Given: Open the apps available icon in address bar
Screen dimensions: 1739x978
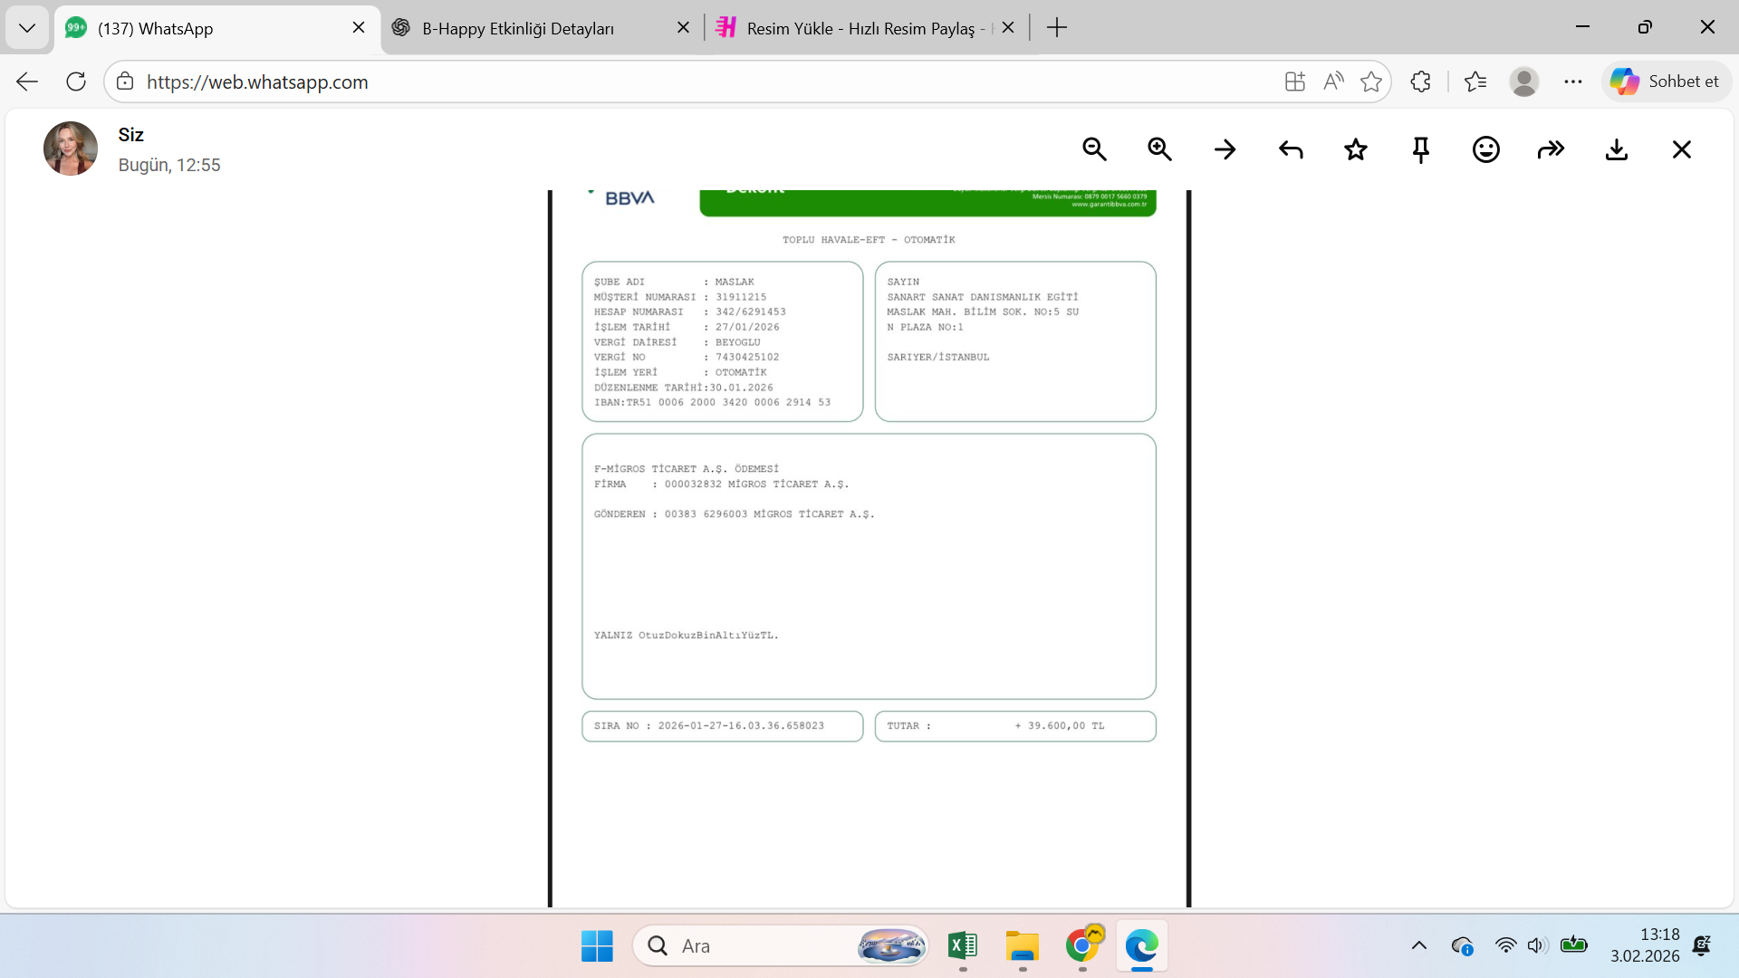Looking at the screenshot, I should (1295, 81).
